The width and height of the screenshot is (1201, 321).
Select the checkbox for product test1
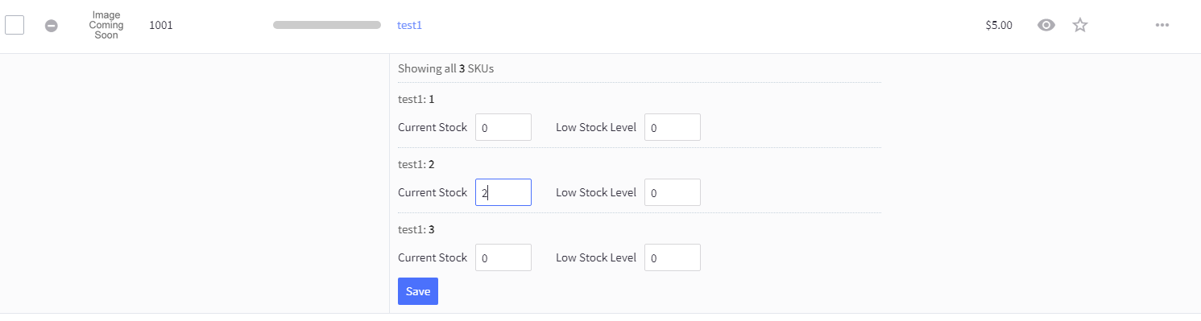coord(14,25)
